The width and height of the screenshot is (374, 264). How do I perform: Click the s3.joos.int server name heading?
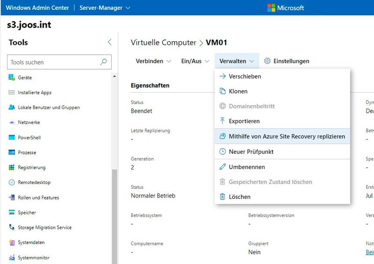point(29,25)
